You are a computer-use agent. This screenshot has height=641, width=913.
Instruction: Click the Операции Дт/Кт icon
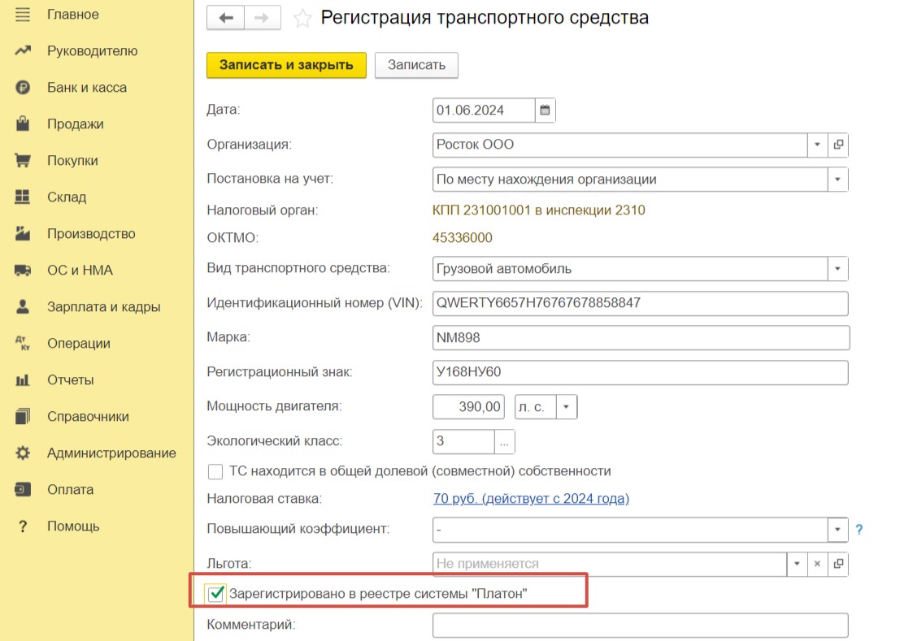22,343
